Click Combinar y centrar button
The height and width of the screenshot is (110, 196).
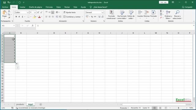(72, 17)
